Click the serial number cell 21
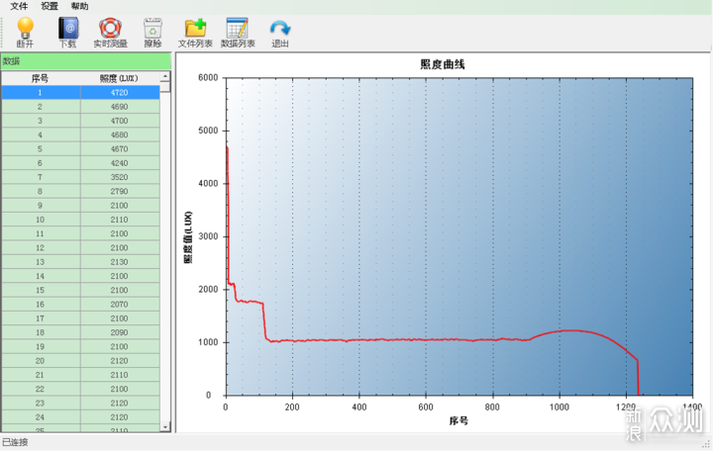The width and height of the screenshot is (713, 451). 41,374
